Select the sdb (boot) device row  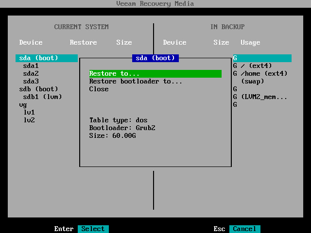pyautogui.click(x=39, y=89)
